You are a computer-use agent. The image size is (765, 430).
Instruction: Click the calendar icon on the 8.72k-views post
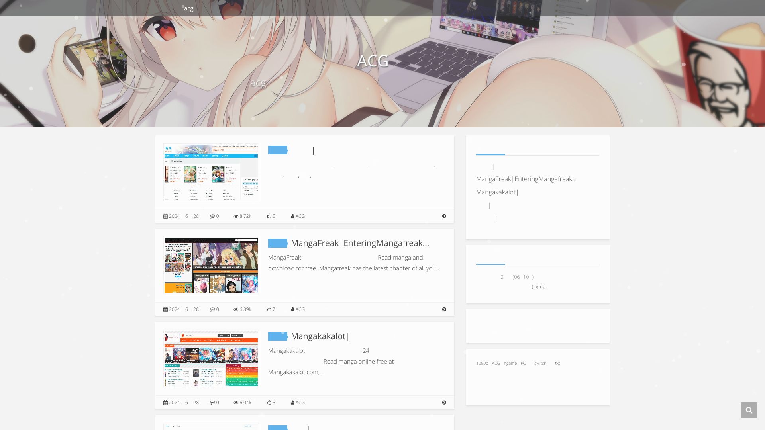[165, 216]
